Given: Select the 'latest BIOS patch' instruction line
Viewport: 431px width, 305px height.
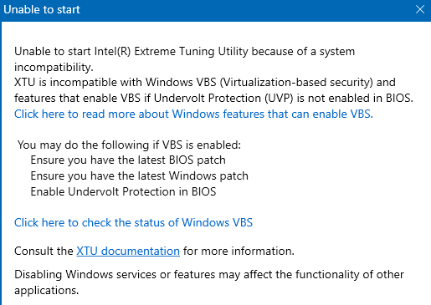Looking at the screenshot, I should click(x=128, y=160).
